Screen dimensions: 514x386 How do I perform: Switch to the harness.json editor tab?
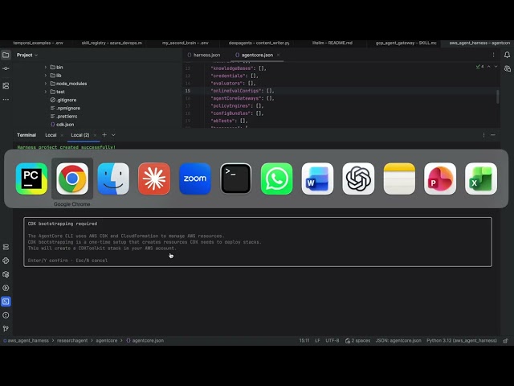coord(203,55)
